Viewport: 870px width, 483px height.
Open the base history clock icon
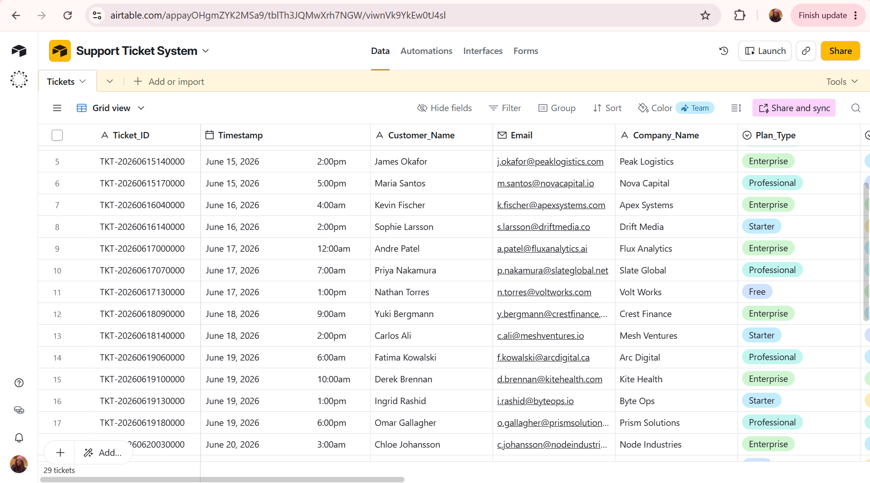(x=723, y=51)
